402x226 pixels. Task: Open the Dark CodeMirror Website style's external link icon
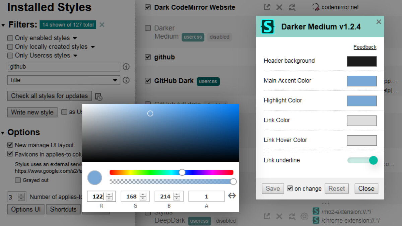(267, 7)
